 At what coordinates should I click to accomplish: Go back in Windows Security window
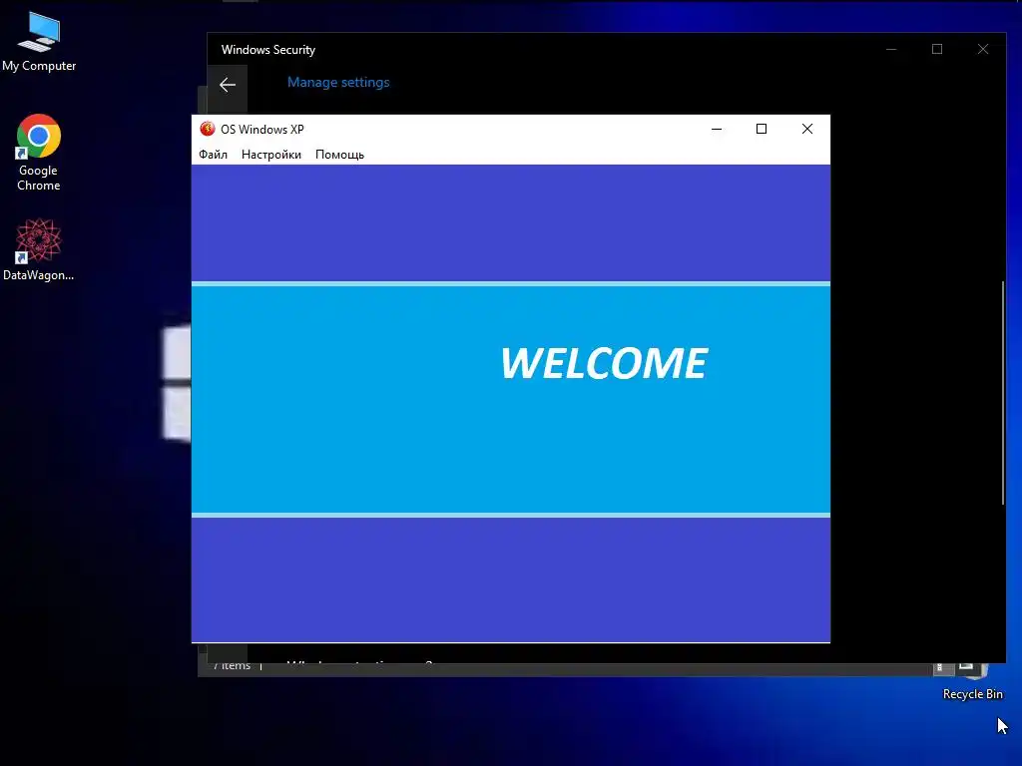tap(228, 85)
